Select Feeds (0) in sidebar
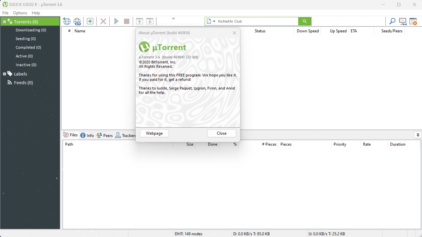Image resolution: width=422 pixels, height=237 pixels. pos(23,83)
